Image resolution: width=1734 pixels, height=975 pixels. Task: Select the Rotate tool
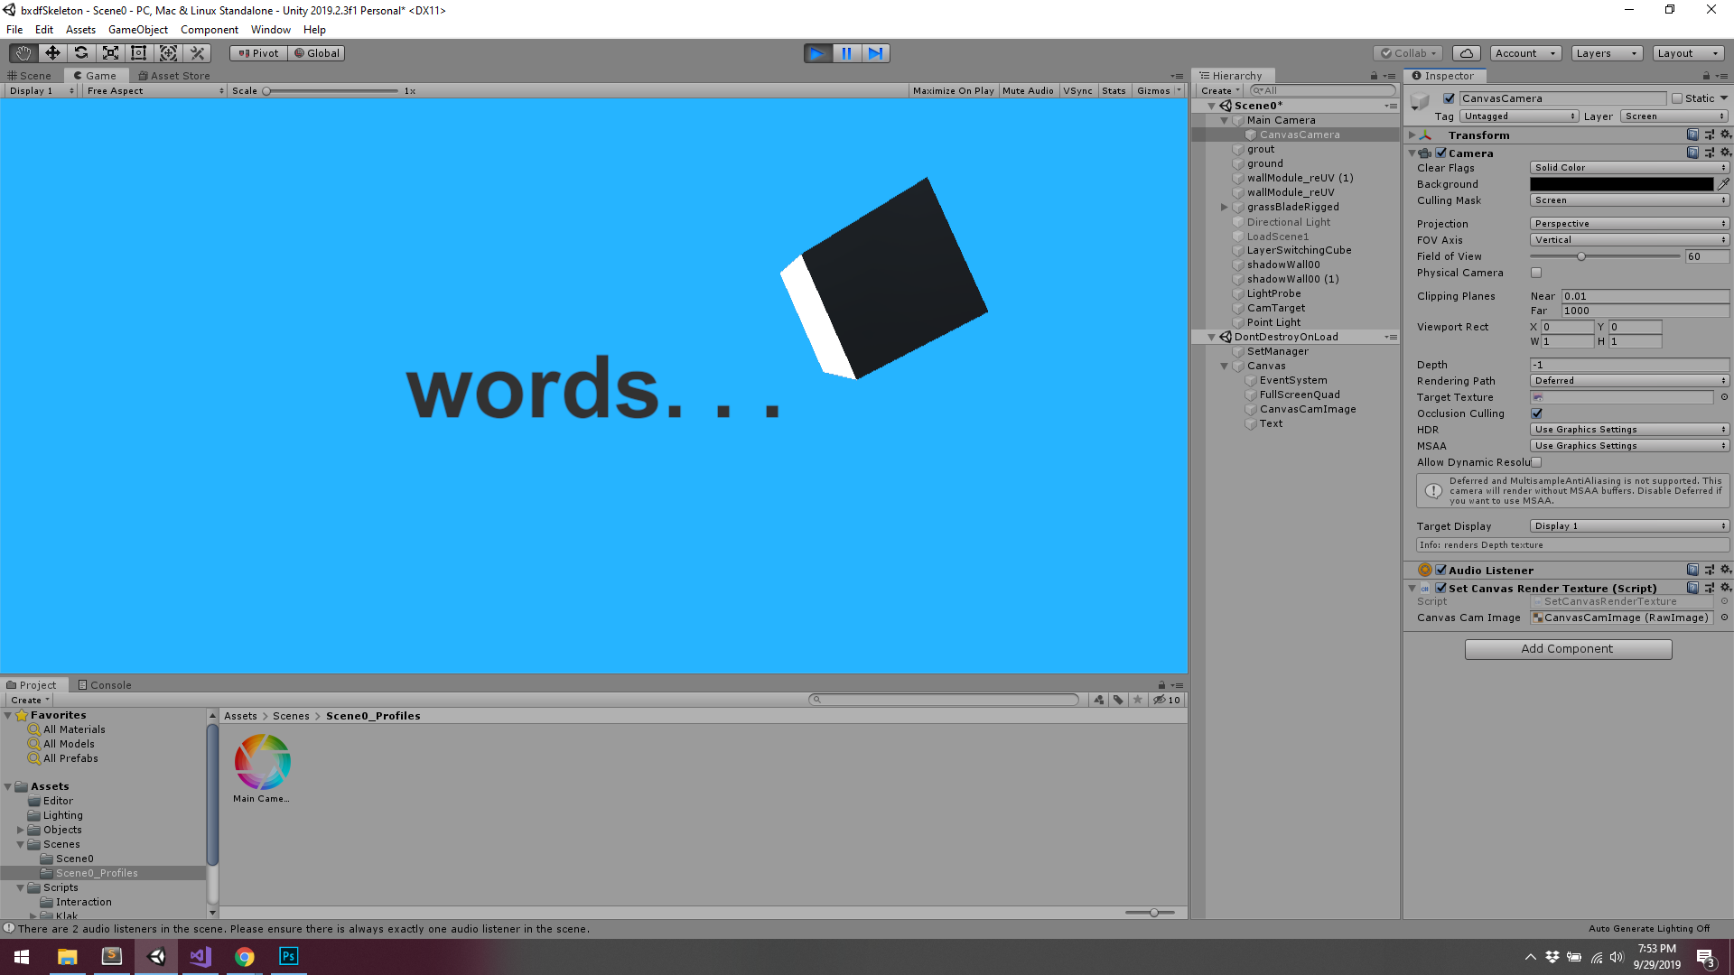click(81, 53)
